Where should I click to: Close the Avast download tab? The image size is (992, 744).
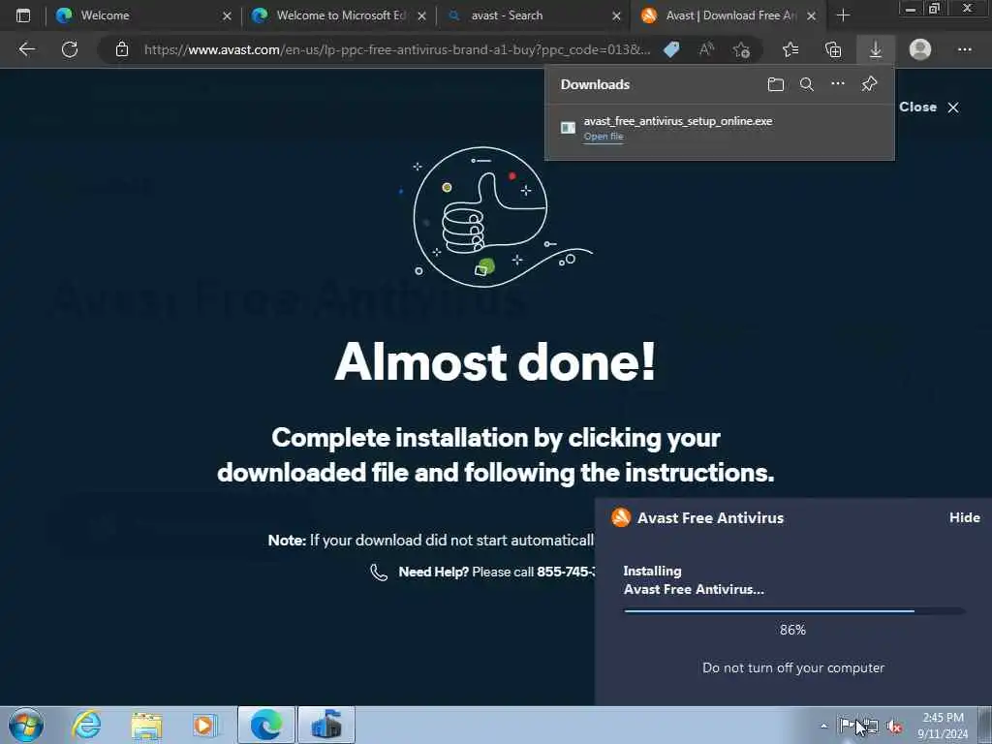811,15
